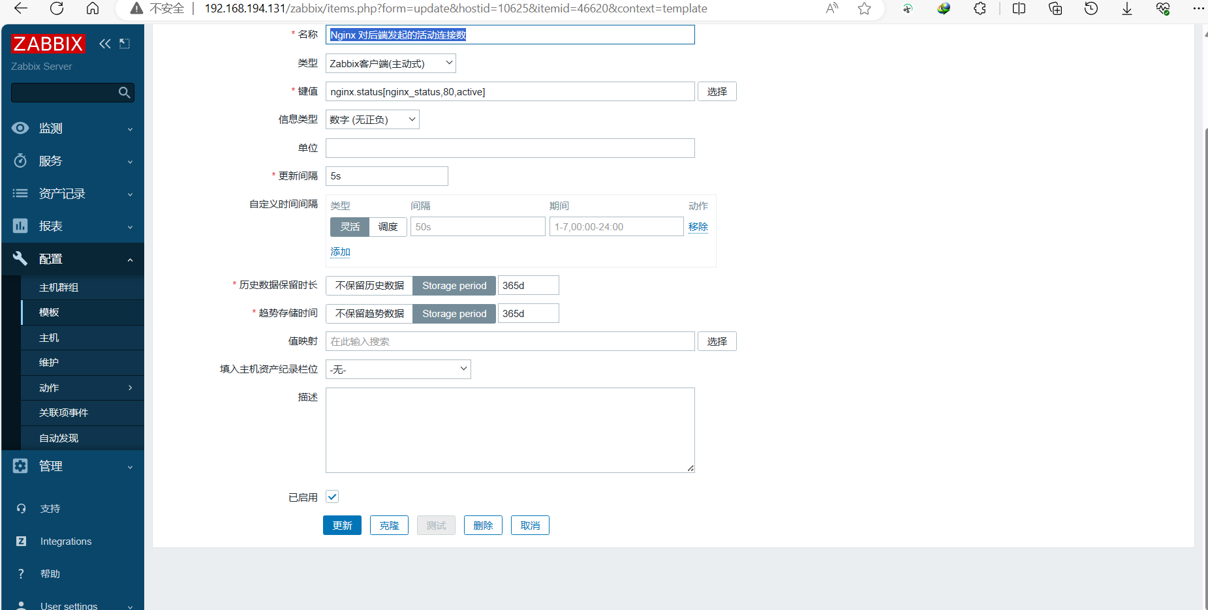Open the 填入主机资产纪录栏位 dropdown

(398, 369)
